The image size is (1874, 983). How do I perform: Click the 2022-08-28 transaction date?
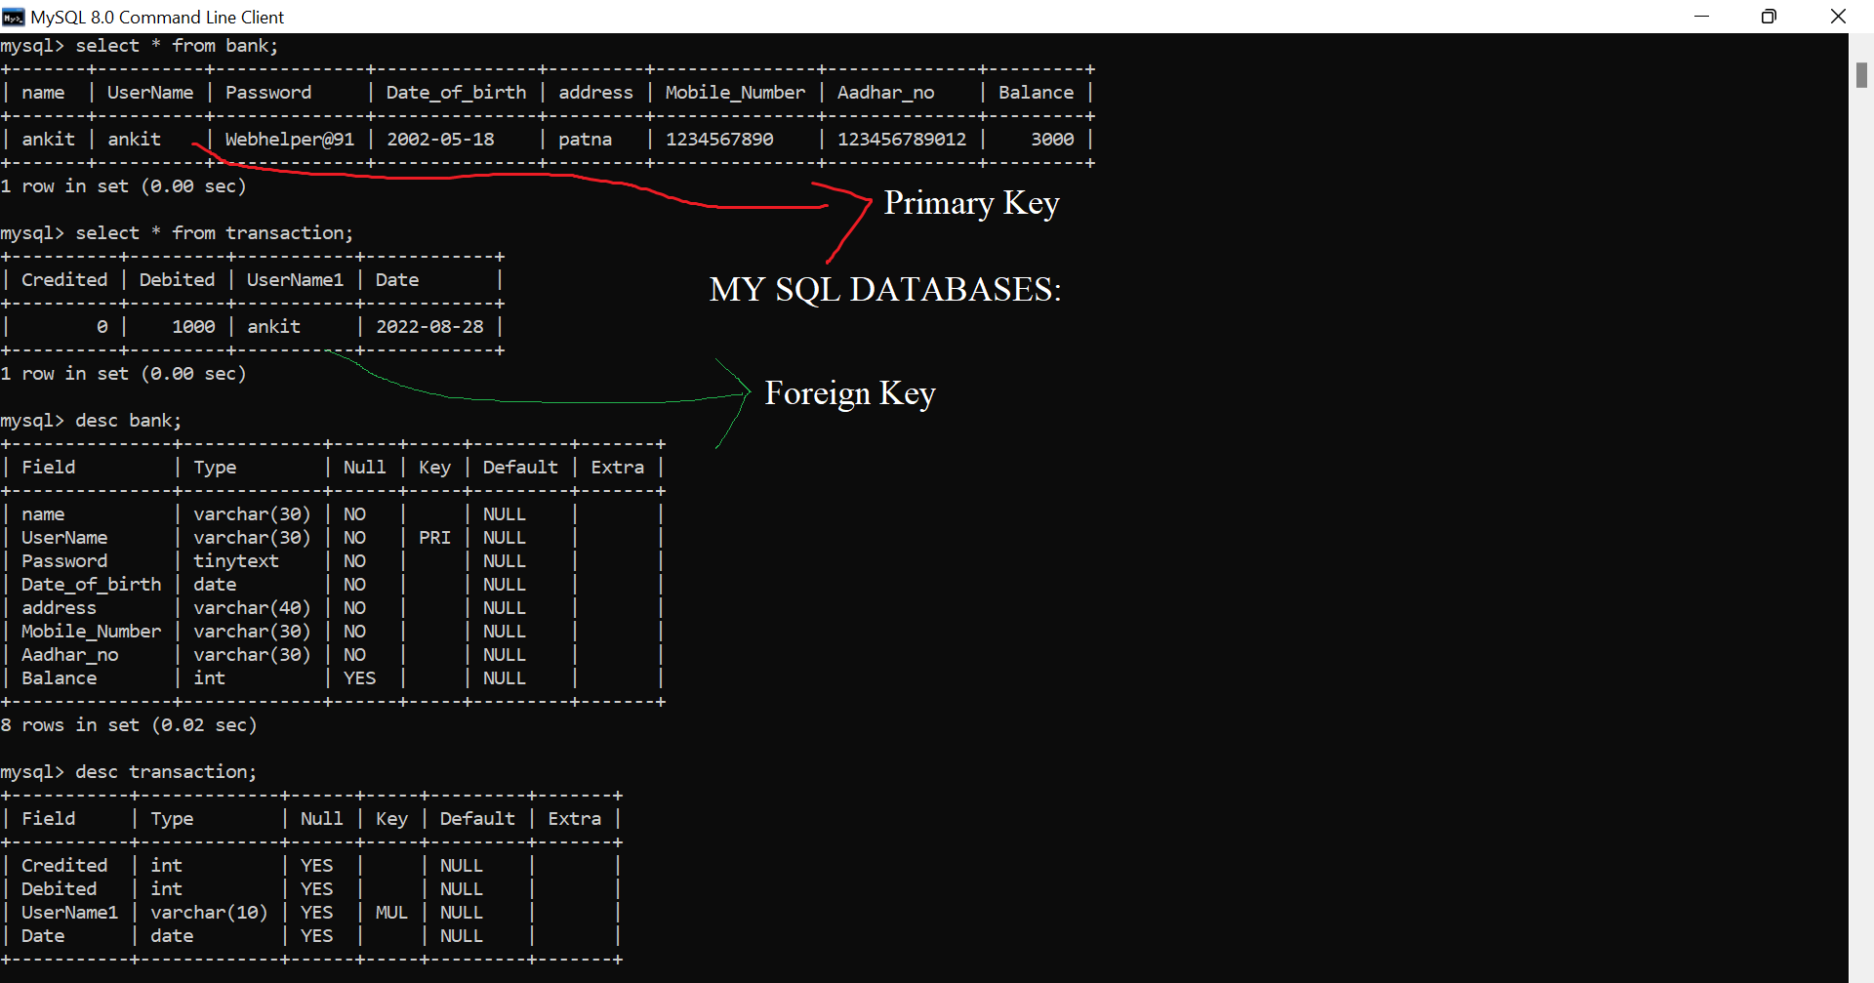[x=429, y=326]
